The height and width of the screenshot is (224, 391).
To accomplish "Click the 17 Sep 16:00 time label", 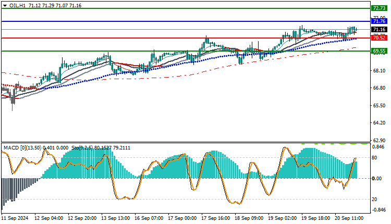I will 216,218.
